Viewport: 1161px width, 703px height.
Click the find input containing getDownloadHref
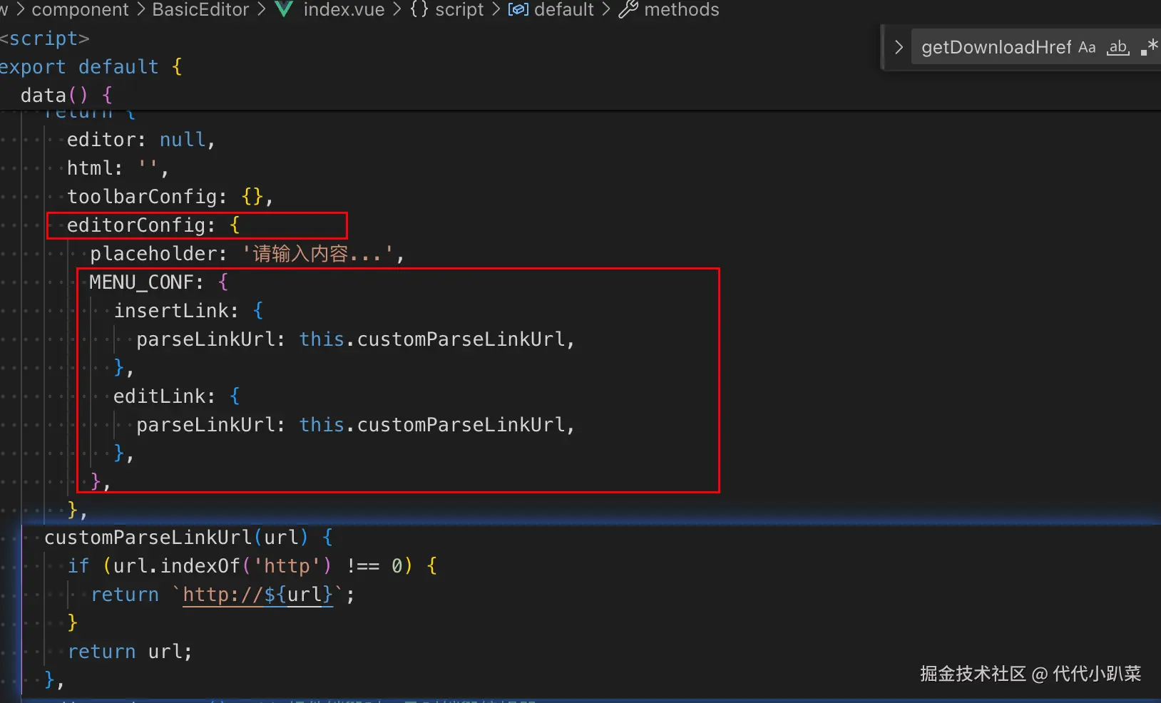pos(996,48)
